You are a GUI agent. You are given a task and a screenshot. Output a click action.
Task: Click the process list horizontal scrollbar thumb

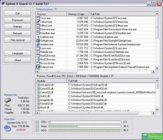coord(58,72)
